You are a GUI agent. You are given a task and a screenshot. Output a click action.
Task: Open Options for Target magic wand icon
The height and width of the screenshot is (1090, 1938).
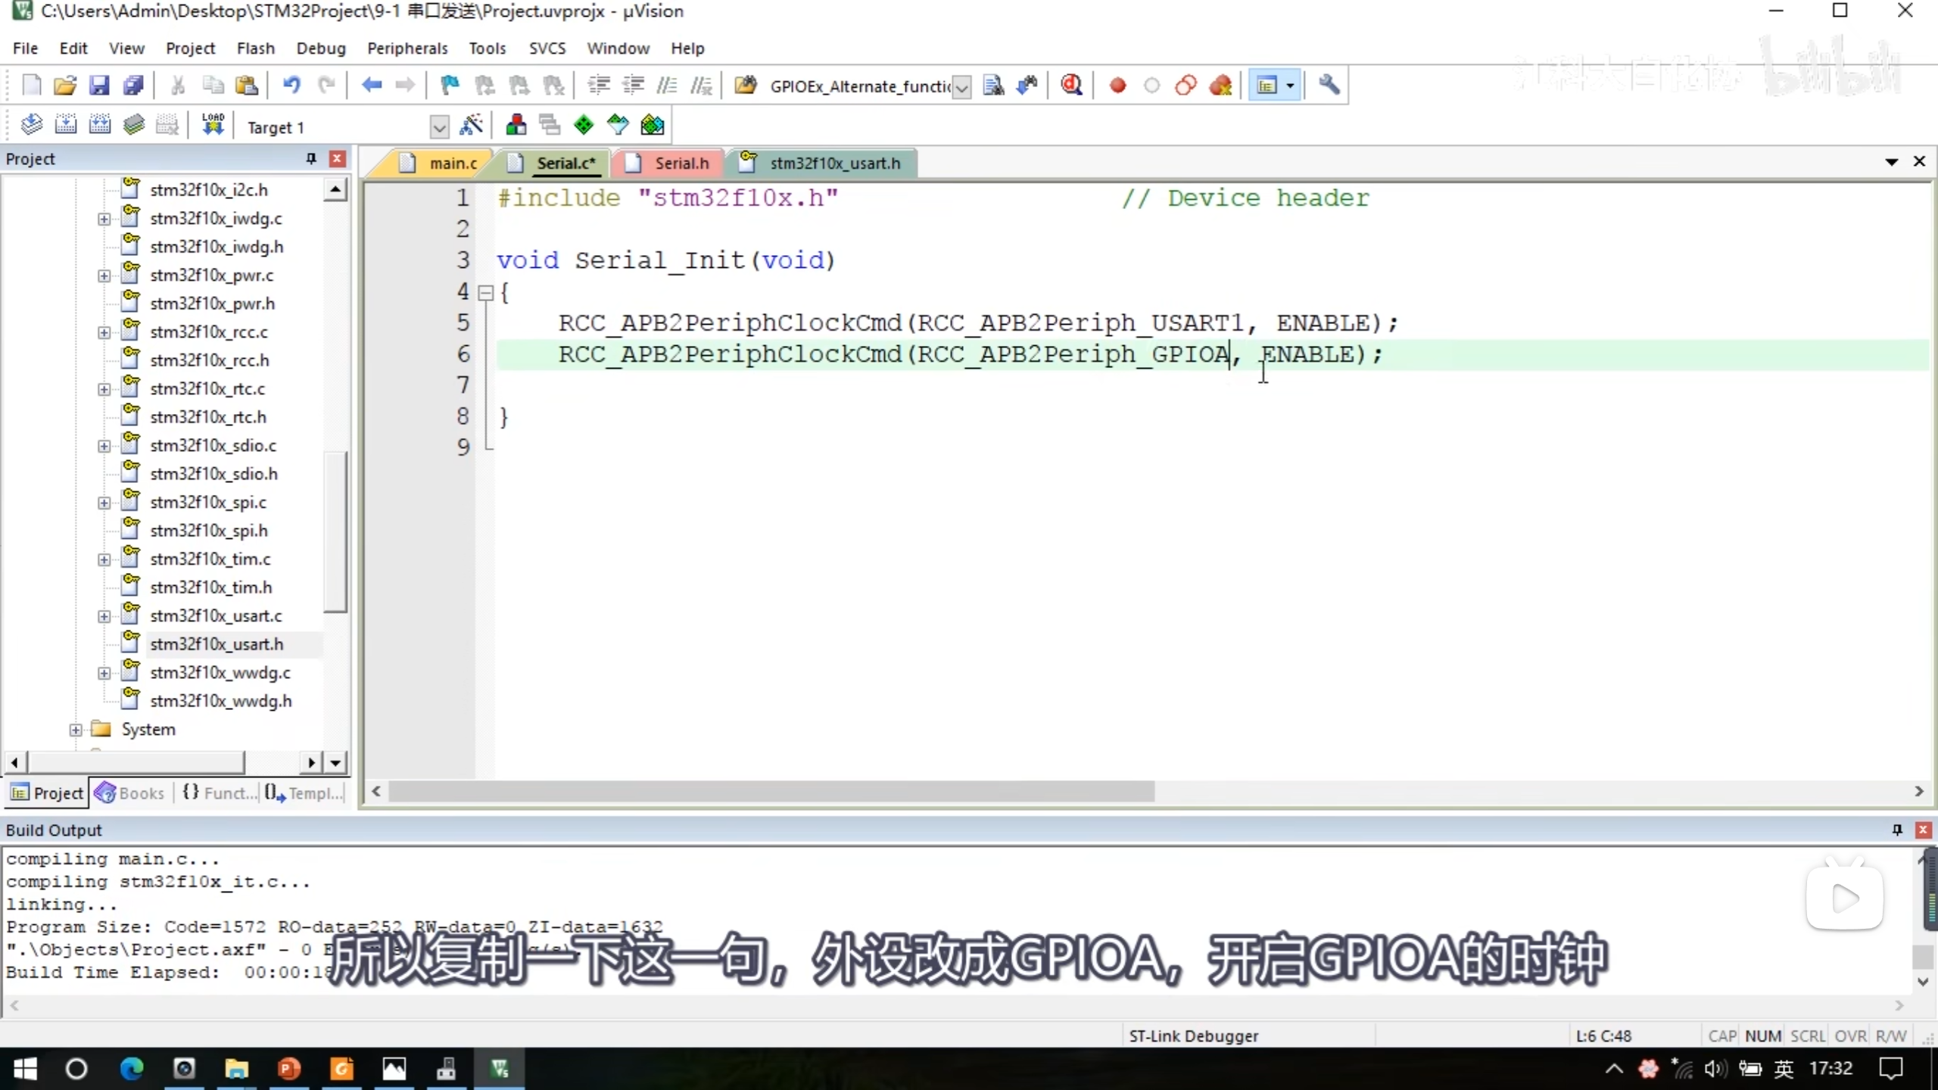click(x=471, y=125)
